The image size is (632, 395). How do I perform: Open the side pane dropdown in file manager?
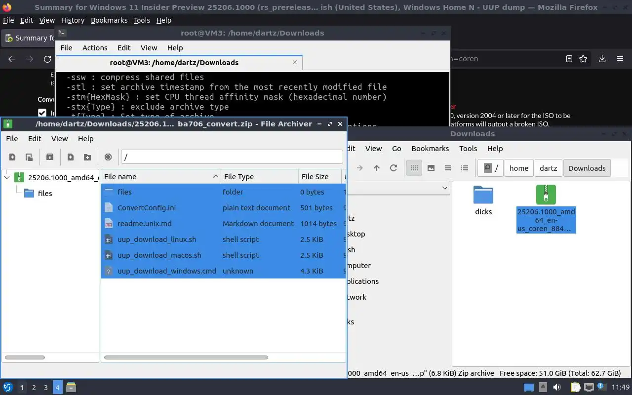[444, 188]
